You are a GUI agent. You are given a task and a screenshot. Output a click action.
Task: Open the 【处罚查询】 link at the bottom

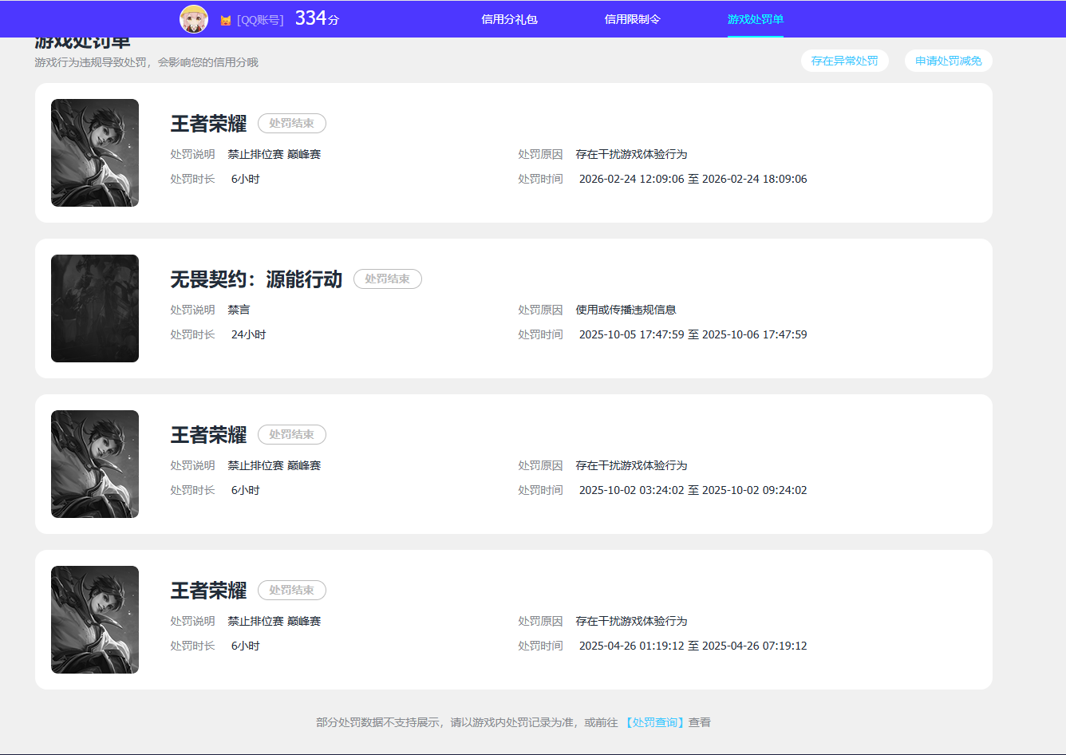coord(654,722)
